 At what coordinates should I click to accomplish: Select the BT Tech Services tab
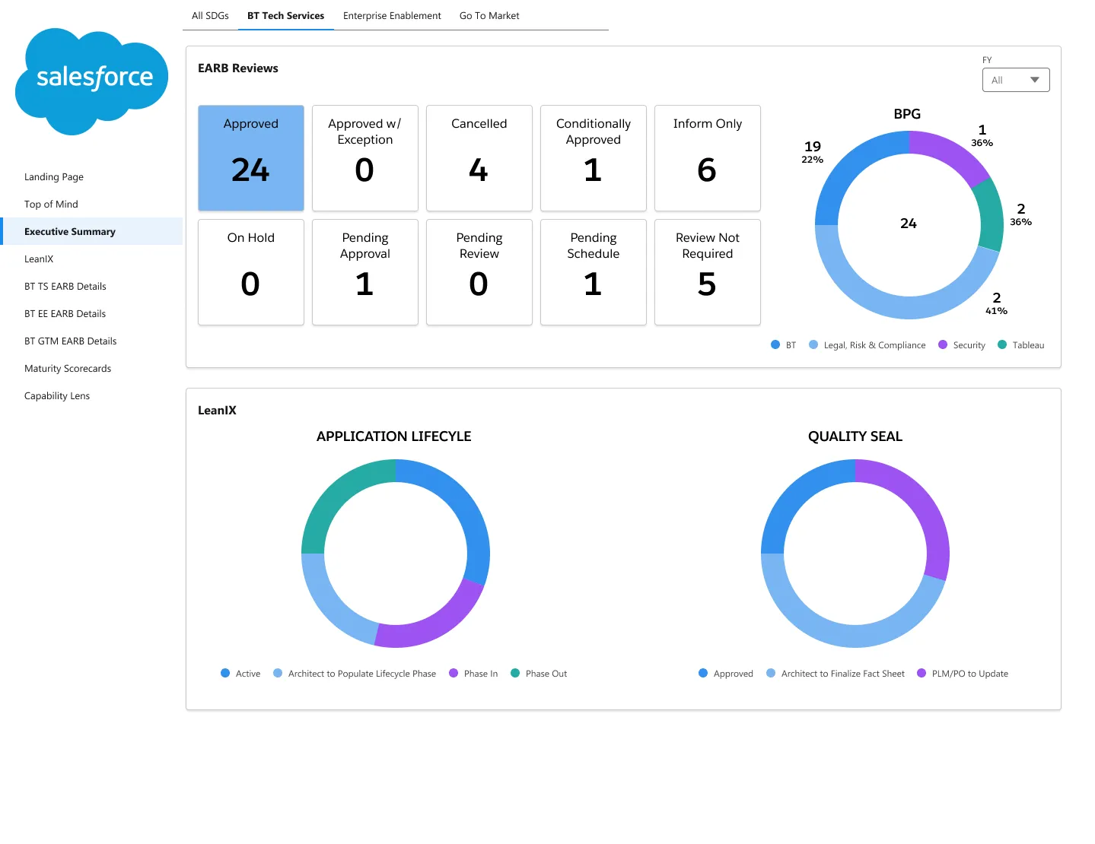285,15
